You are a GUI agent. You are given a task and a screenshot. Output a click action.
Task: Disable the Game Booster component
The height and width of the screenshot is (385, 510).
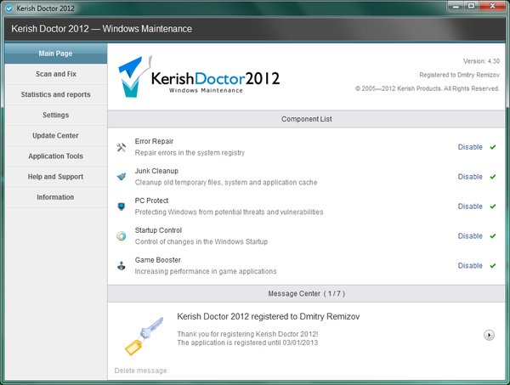(x=470, y=265)
